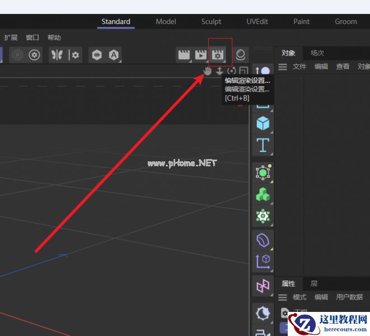Open Attributes panel hamburger menu
The width and height of the screenshot is (370, 336).
point(283,297)
